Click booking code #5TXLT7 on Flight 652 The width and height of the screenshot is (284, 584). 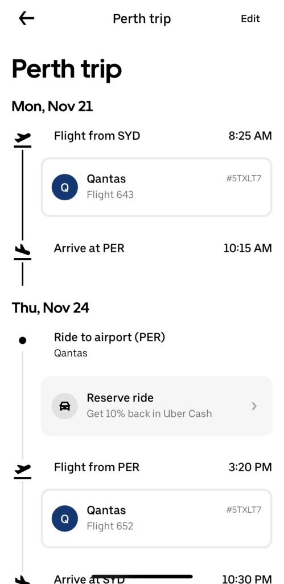tap(244, 510)
